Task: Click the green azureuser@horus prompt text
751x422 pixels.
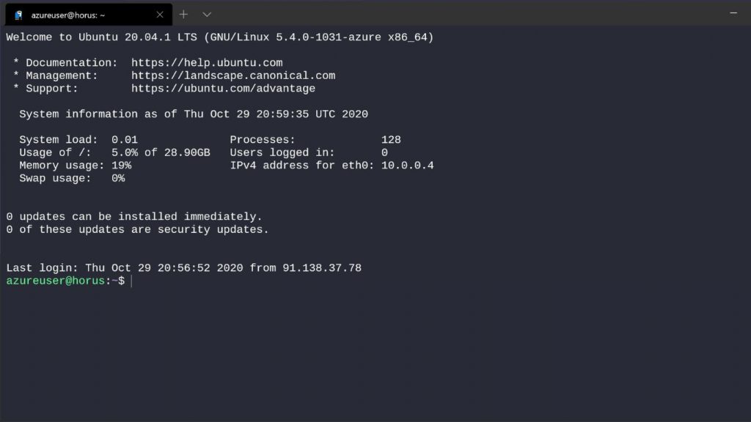Action: coord(56,281)
